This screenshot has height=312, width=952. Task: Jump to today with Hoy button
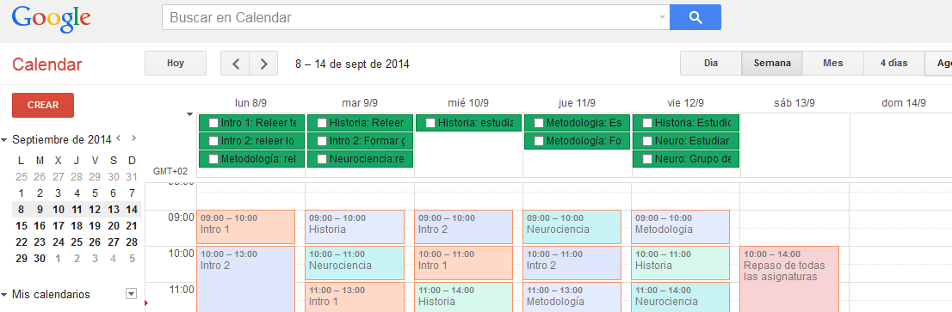176,63
